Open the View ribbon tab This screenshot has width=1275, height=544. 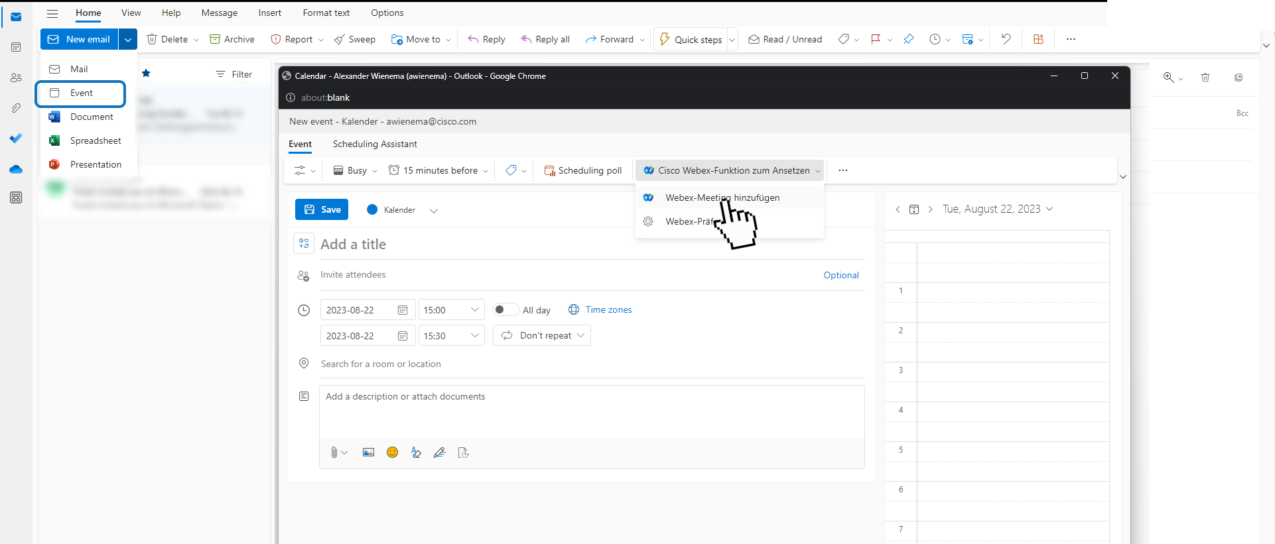tap(131, 13)
